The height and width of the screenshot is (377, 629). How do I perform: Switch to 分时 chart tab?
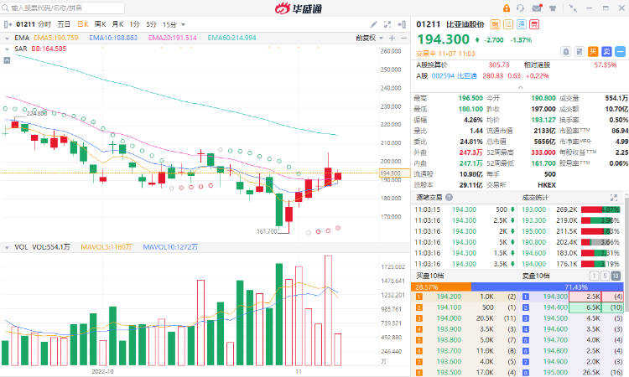(44, 24)
